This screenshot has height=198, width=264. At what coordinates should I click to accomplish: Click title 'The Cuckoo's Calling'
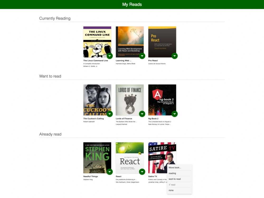(93, 119)
